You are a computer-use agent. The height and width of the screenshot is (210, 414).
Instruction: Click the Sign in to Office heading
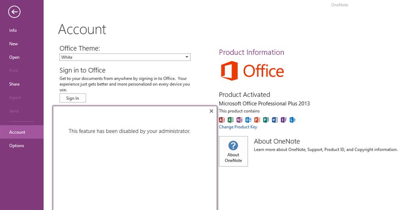coord(82,70)
